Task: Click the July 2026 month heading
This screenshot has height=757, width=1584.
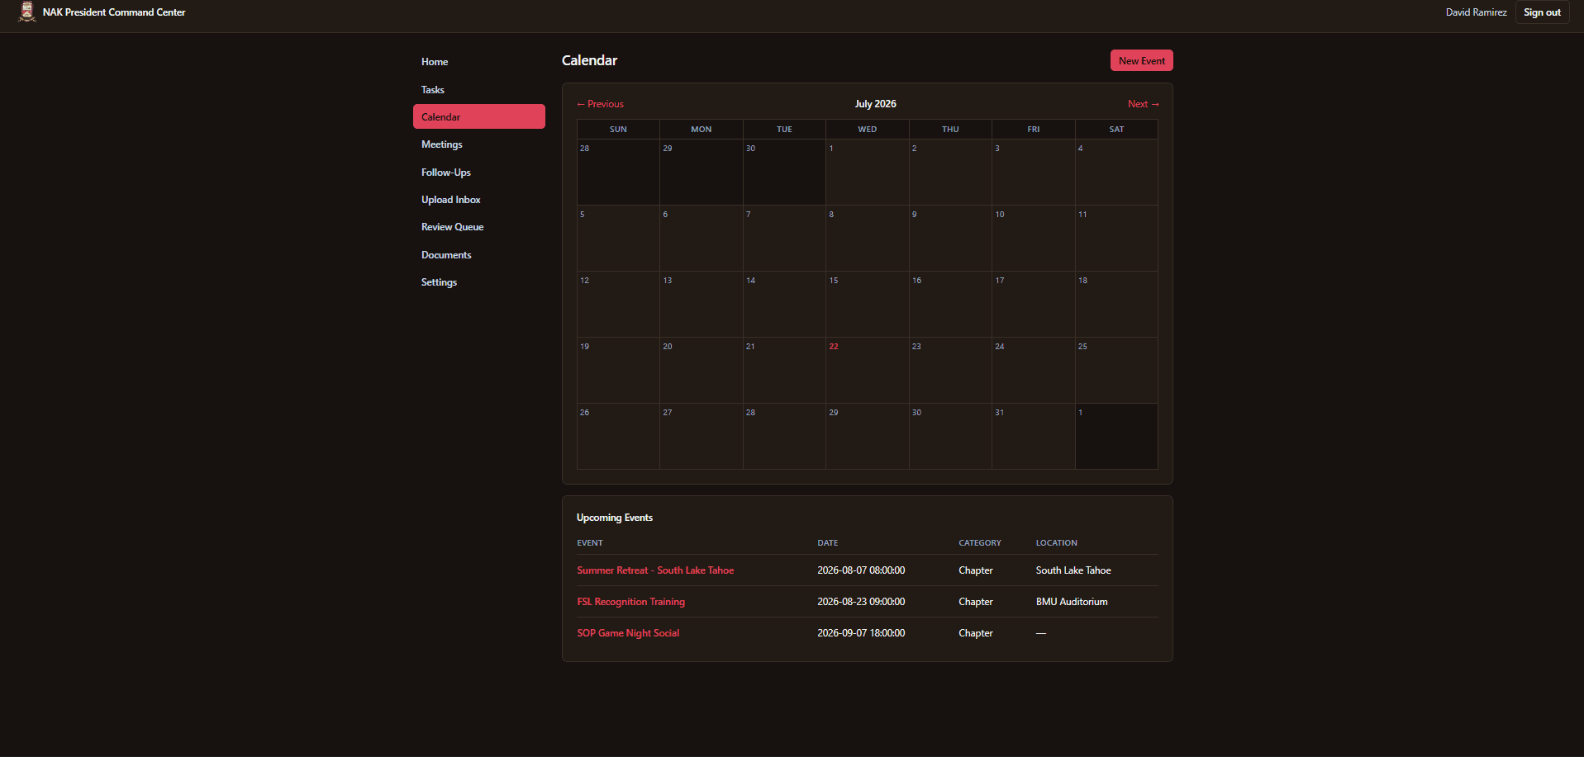Action: 875,104
